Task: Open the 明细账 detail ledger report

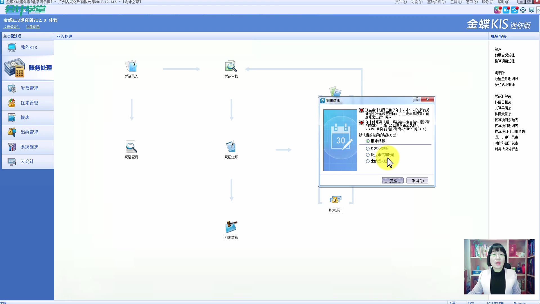Action: pyautogui.click(x=499, y=73)
